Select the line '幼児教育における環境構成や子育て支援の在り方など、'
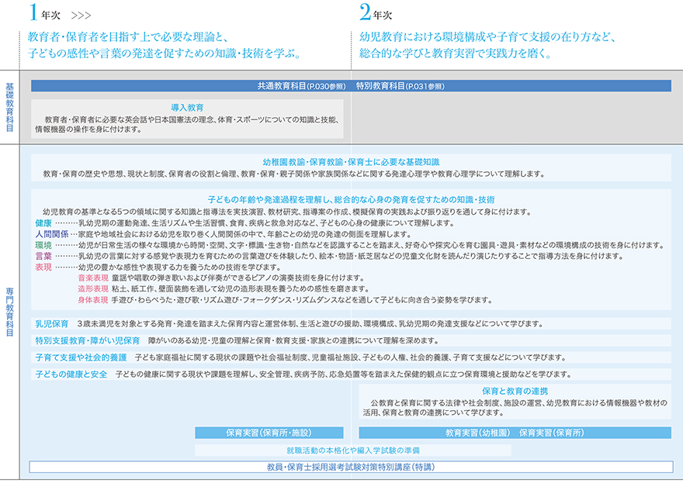Screen dimensions: 683x483 click(488, 37)
